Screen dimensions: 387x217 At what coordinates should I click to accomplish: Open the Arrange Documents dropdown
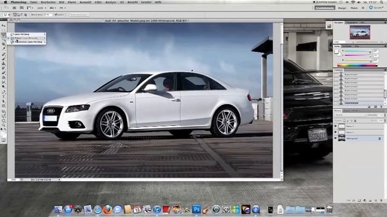click(x=52, y=8)
